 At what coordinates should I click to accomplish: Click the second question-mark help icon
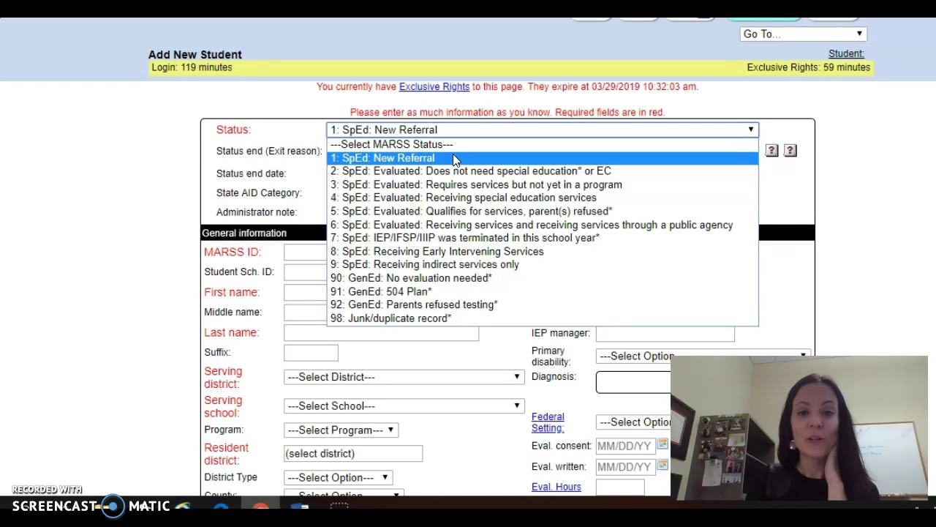coord(790,150)
